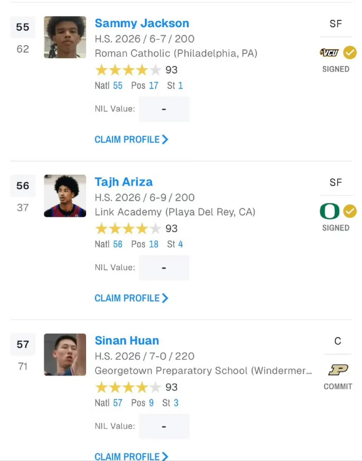
Task: Click Sammy Jackson's star rating
Action: tap(128, 70)
